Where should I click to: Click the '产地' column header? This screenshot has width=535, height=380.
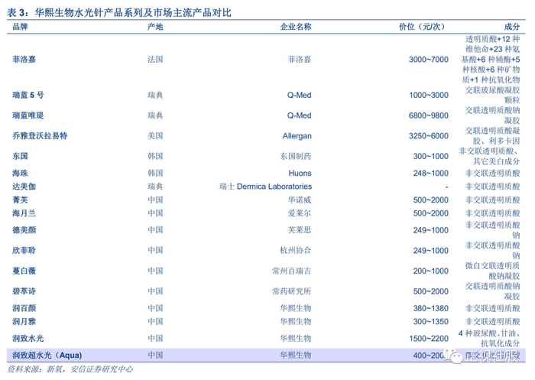pos(155,27)
